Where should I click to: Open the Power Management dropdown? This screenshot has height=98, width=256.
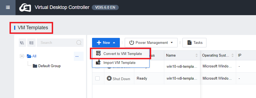(151, 43)
